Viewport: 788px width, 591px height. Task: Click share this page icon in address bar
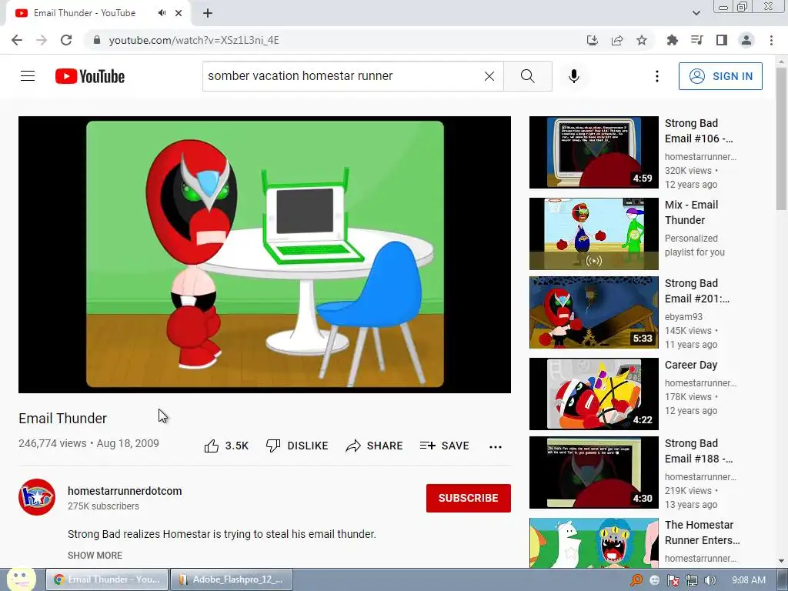pos(617,40)
